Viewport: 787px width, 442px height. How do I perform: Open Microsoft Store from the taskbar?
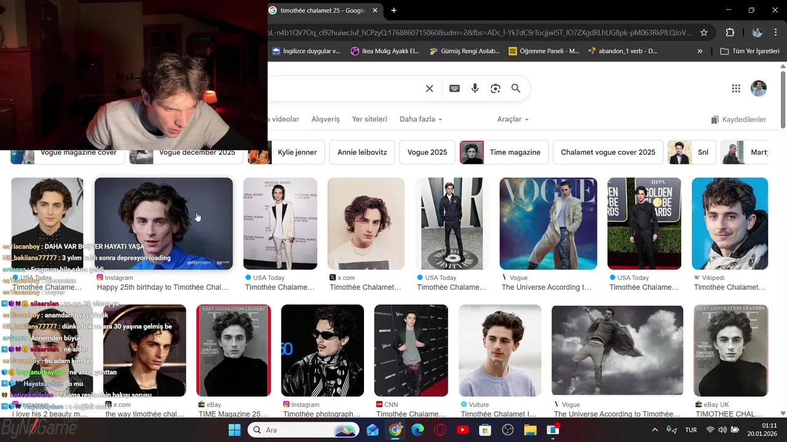point(485,430)
